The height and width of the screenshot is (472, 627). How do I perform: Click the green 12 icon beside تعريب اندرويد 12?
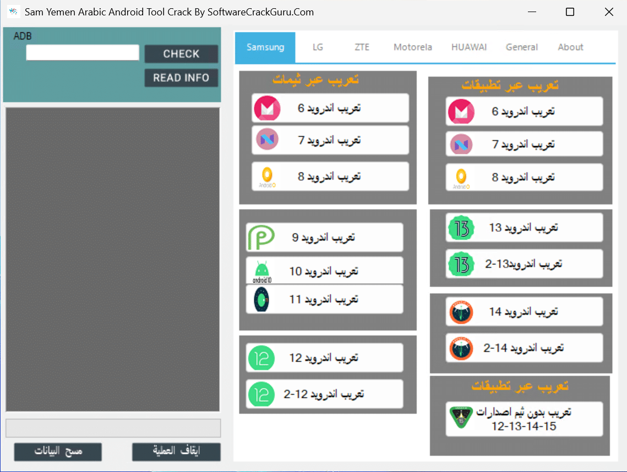coord(261,358)
